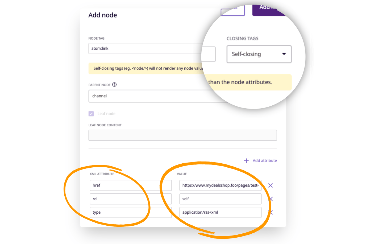Remove the href attribute row

click(x=271, y=185)
